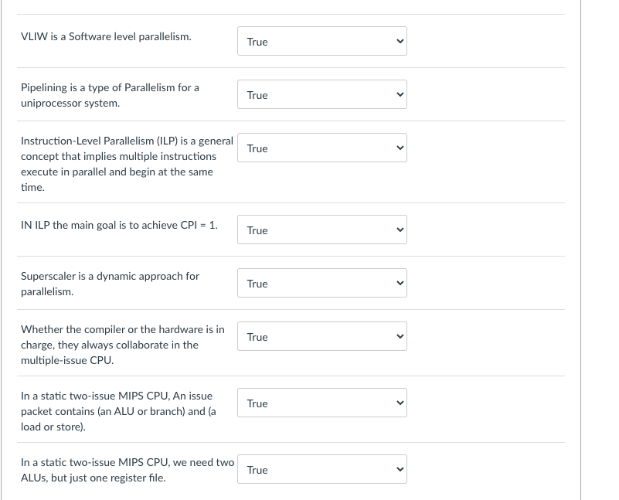Open the Superscaler dynamic approach dropdown
This screenshot has width=619, height=500.
(322, 283)
